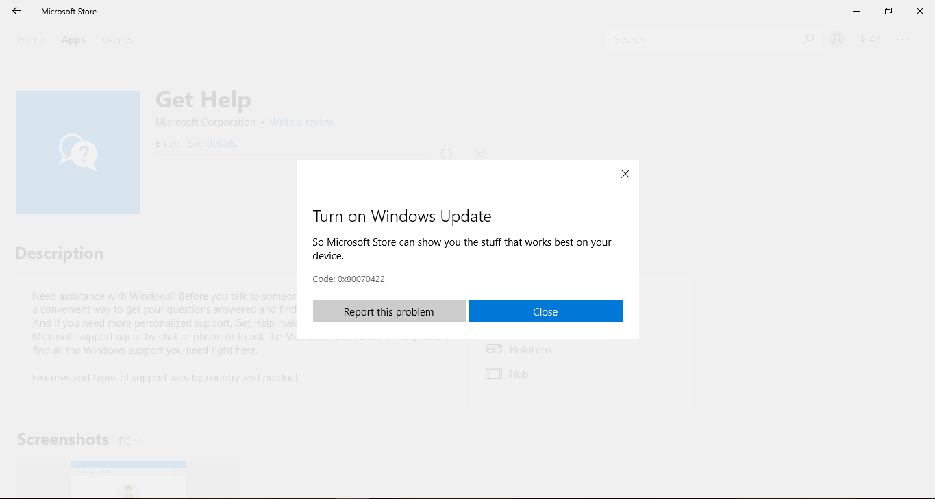Click the Get Help app tile image
The image size is (935, 499).
pyautogui.click(x=78, y=153)
